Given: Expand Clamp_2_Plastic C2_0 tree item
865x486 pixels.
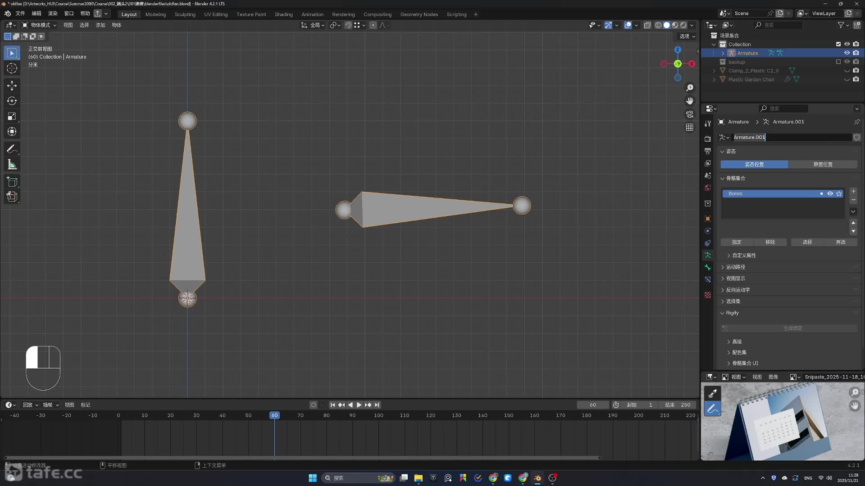Looking at the screenshot, I should pos(714,71).
